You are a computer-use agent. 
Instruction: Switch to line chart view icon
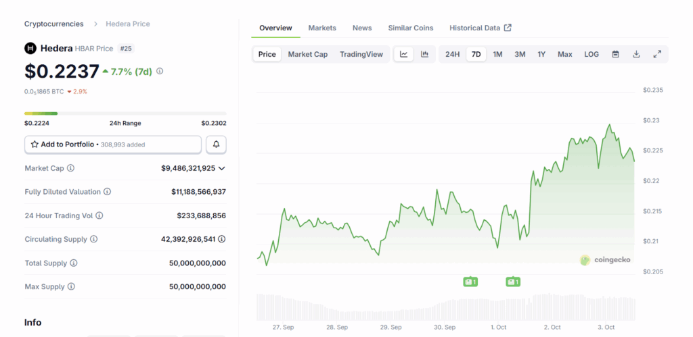(404, 54)
